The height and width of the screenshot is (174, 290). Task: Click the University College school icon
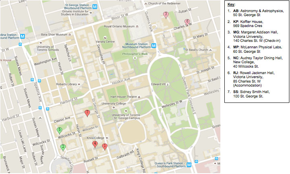click(114, 108)
